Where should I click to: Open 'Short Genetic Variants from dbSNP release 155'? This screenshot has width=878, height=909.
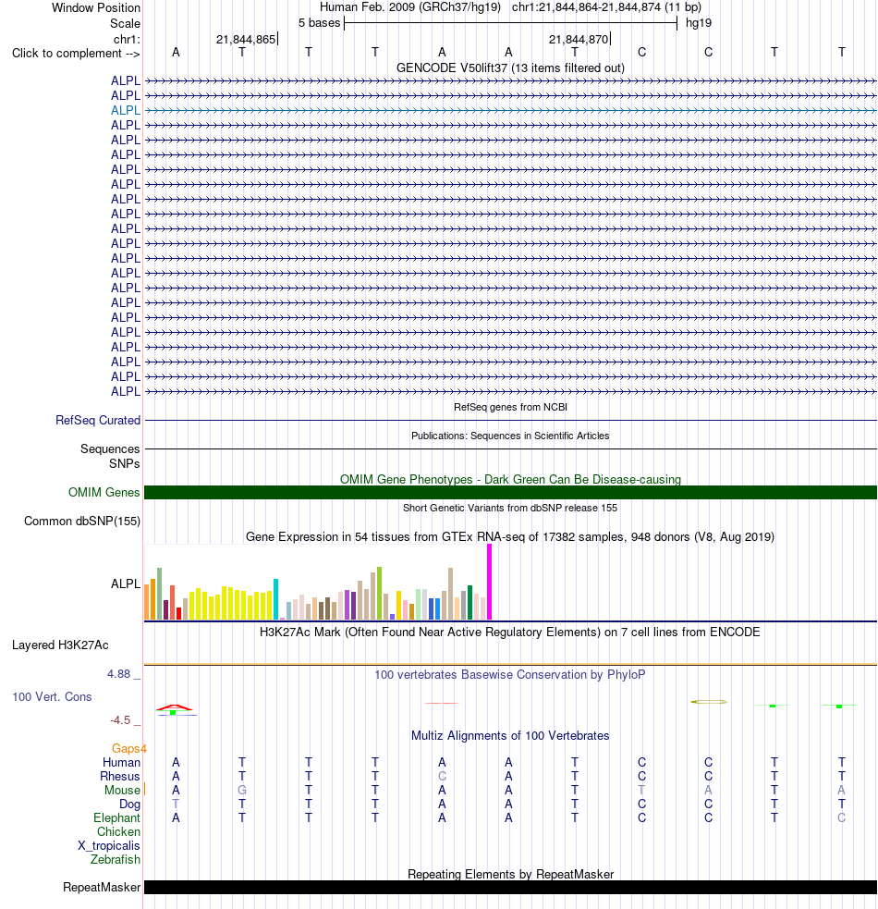tap(510, 508)
